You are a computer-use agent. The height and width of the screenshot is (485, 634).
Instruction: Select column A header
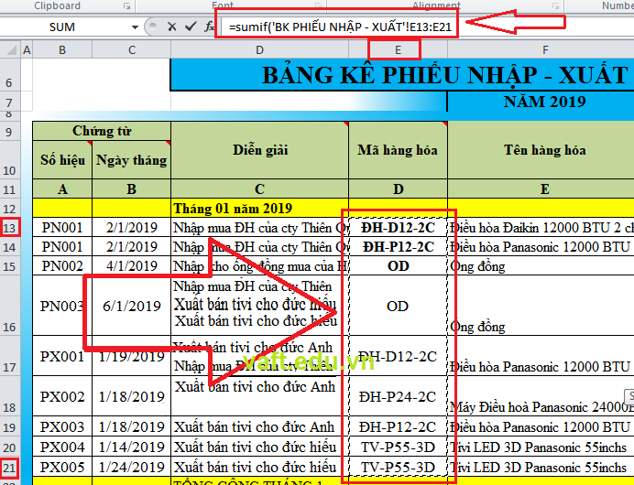(x=27, y=50)
